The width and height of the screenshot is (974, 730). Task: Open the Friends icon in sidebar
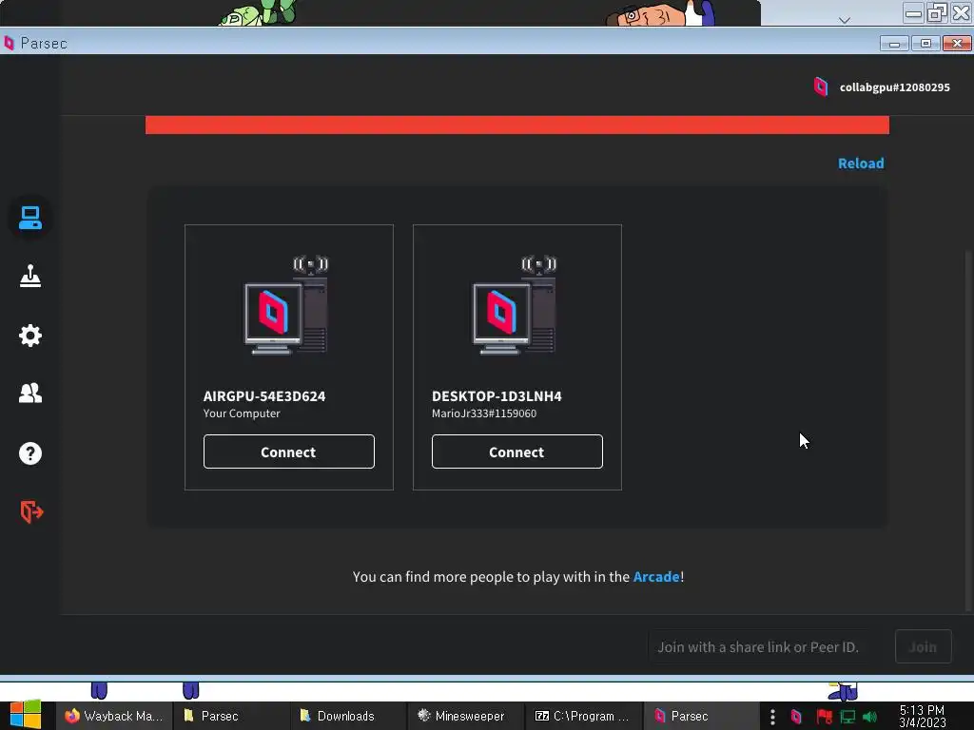pos(29,393)
